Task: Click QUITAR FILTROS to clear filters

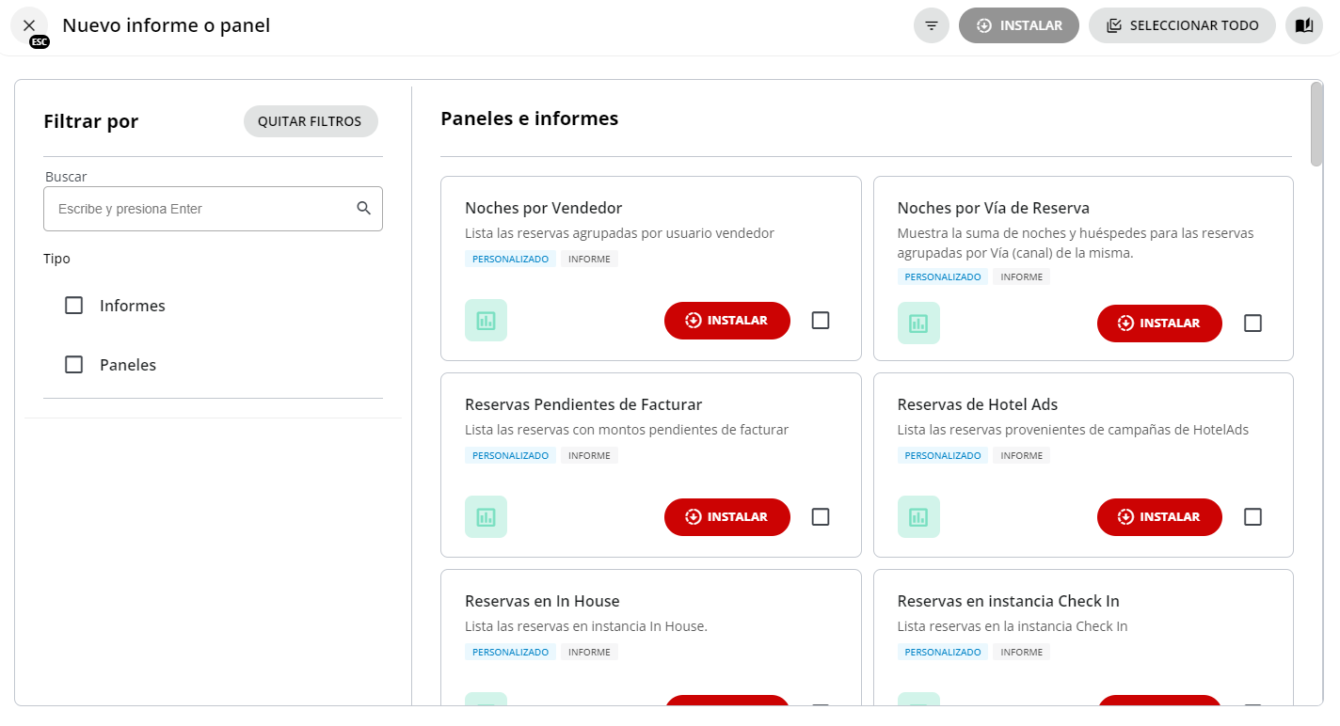Action: (x=311, y=121)
